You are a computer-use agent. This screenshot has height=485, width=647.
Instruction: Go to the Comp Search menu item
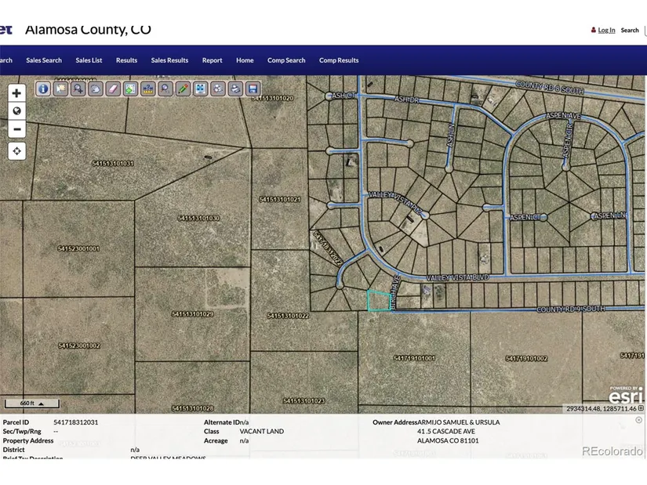click(x=286, y=60)
